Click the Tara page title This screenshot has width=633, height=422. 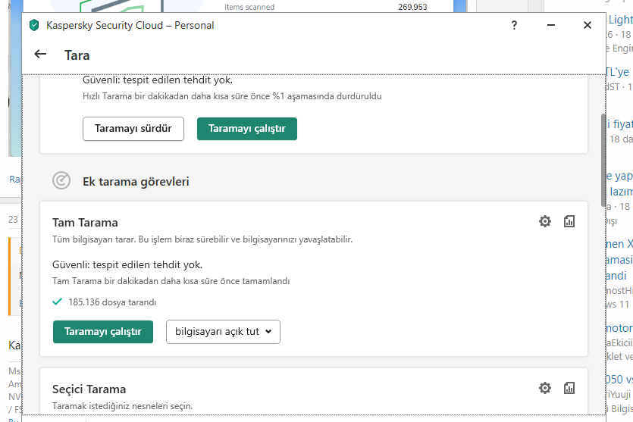click(77, 55)
